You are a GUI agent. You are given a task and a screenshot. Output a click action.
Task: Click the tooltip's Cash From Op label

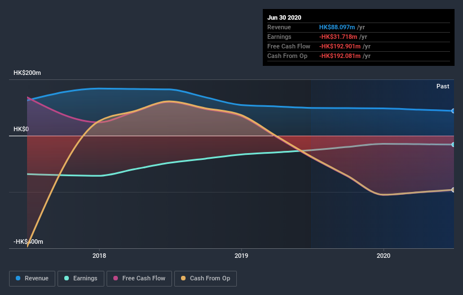pos(287,56)
